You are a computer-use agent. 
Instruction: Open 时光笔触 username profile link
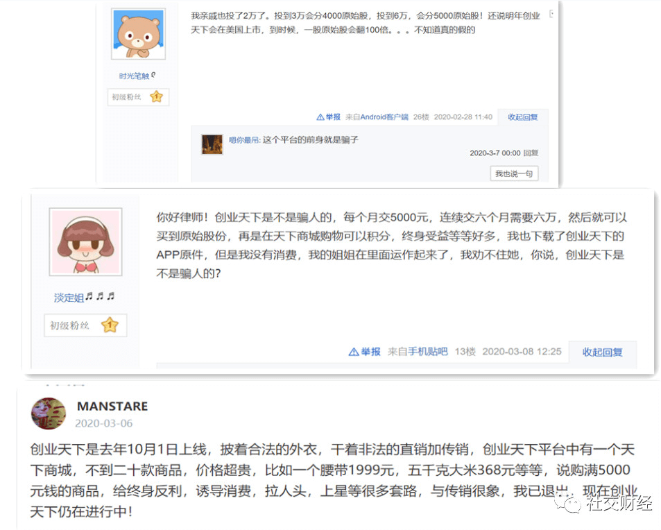click(134, 76)
